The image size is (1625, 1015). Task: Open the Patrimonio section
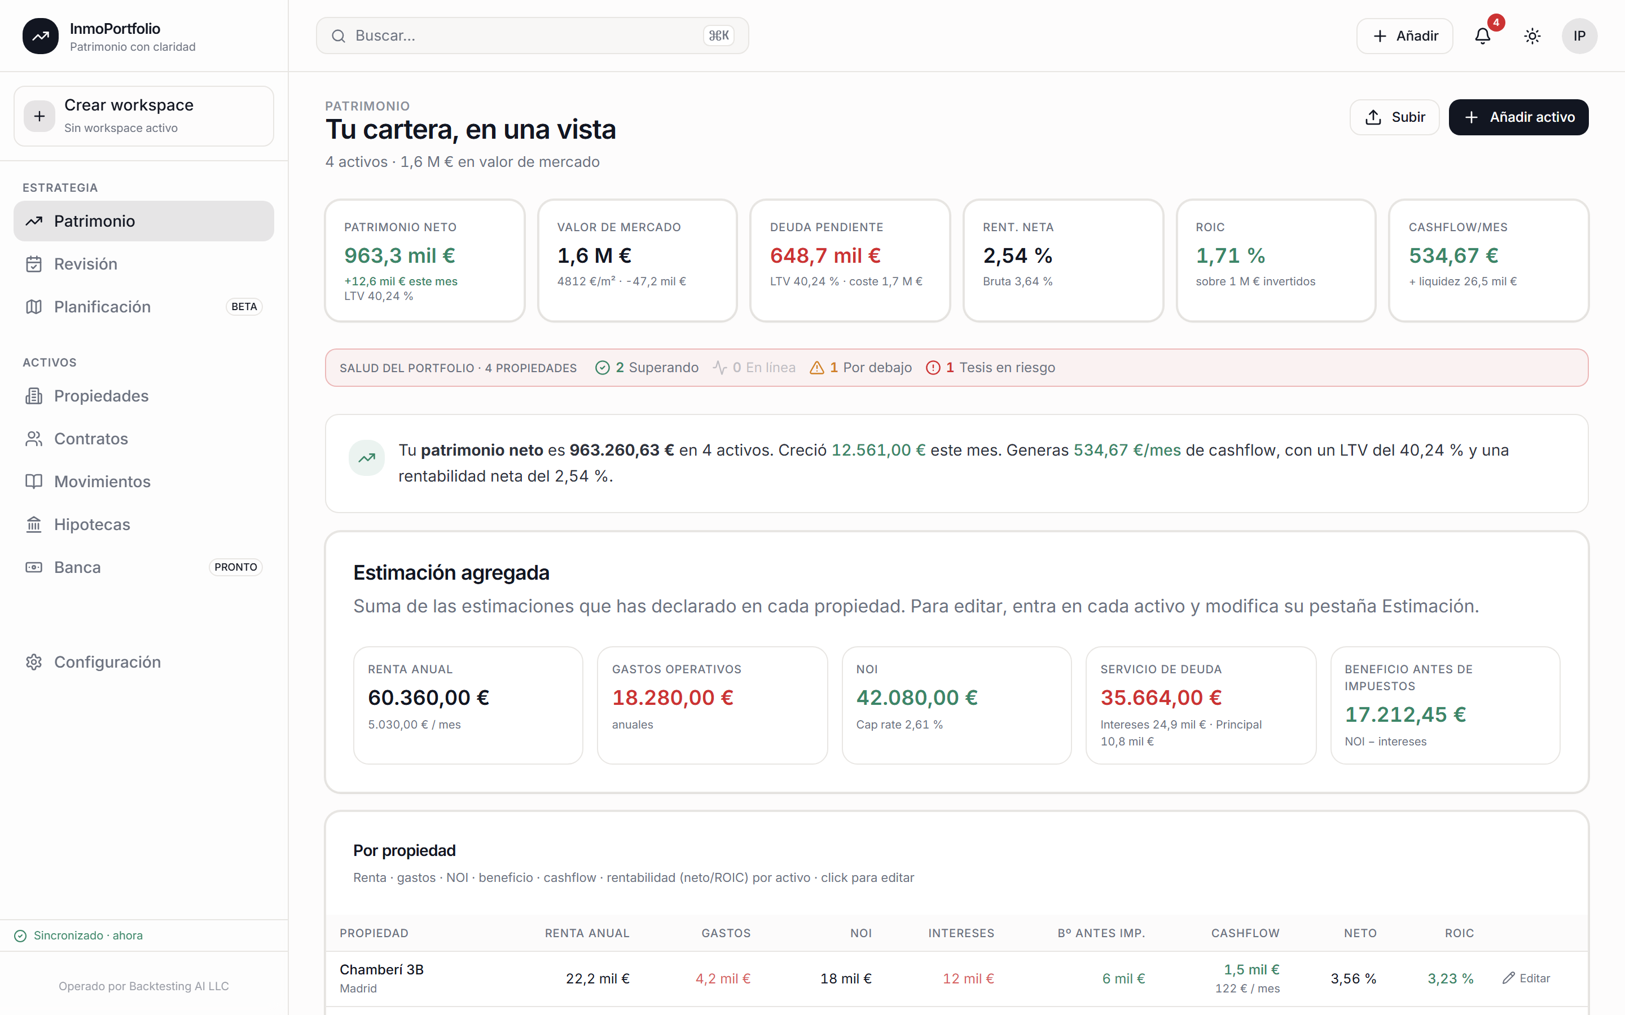point(144,221)
